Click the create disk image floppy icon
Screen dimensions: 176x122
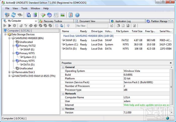pos(28,15)
